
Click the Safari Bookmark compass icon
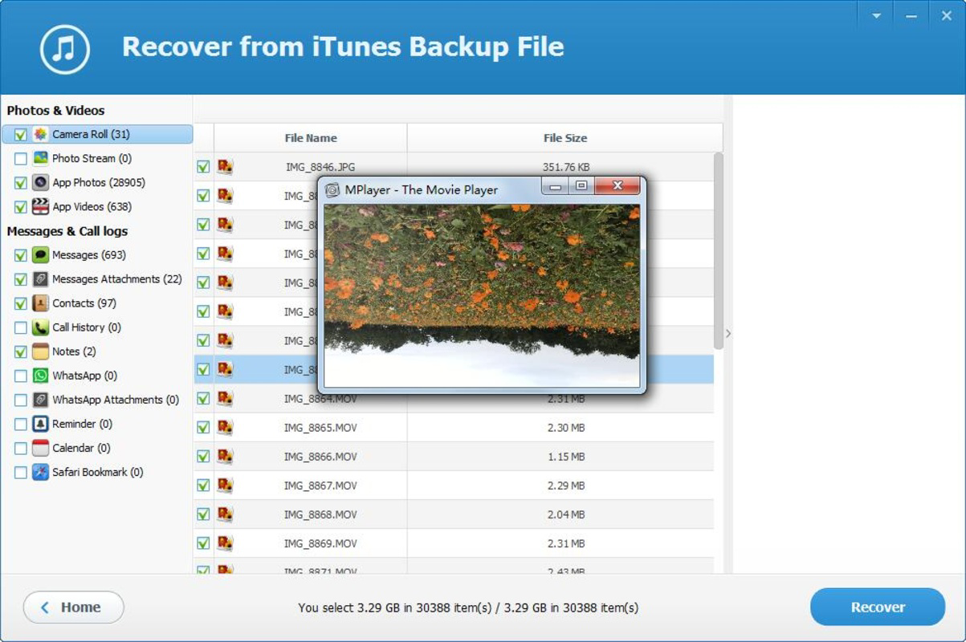point(40,472)
